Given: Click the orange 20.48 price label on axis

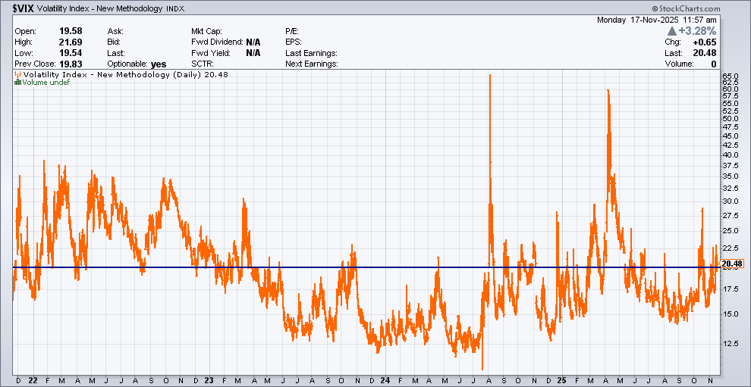Looking at the screenshot, I should click(x=733, y=264).
